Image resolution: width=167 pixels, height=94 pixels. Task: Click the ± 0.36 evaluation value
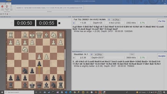click(83, 58)
